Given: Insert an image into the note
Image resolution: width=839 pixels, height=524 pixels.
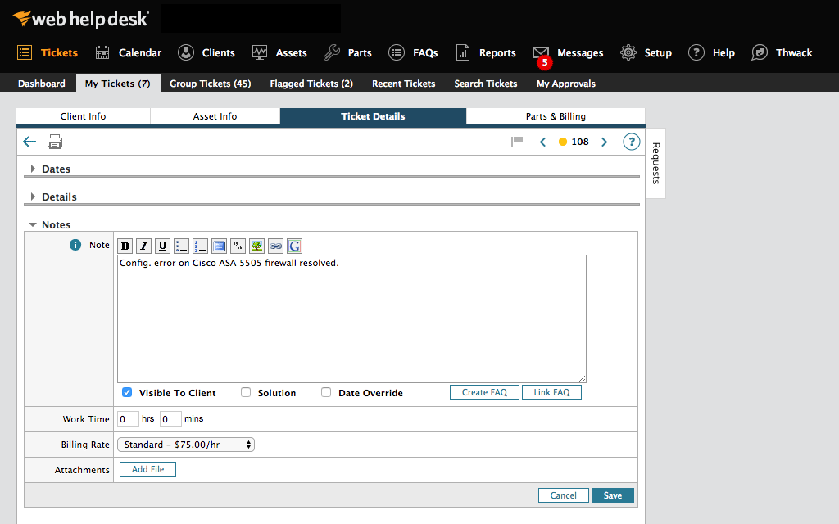Looking at the screenshot, I should tap(256, 246).
